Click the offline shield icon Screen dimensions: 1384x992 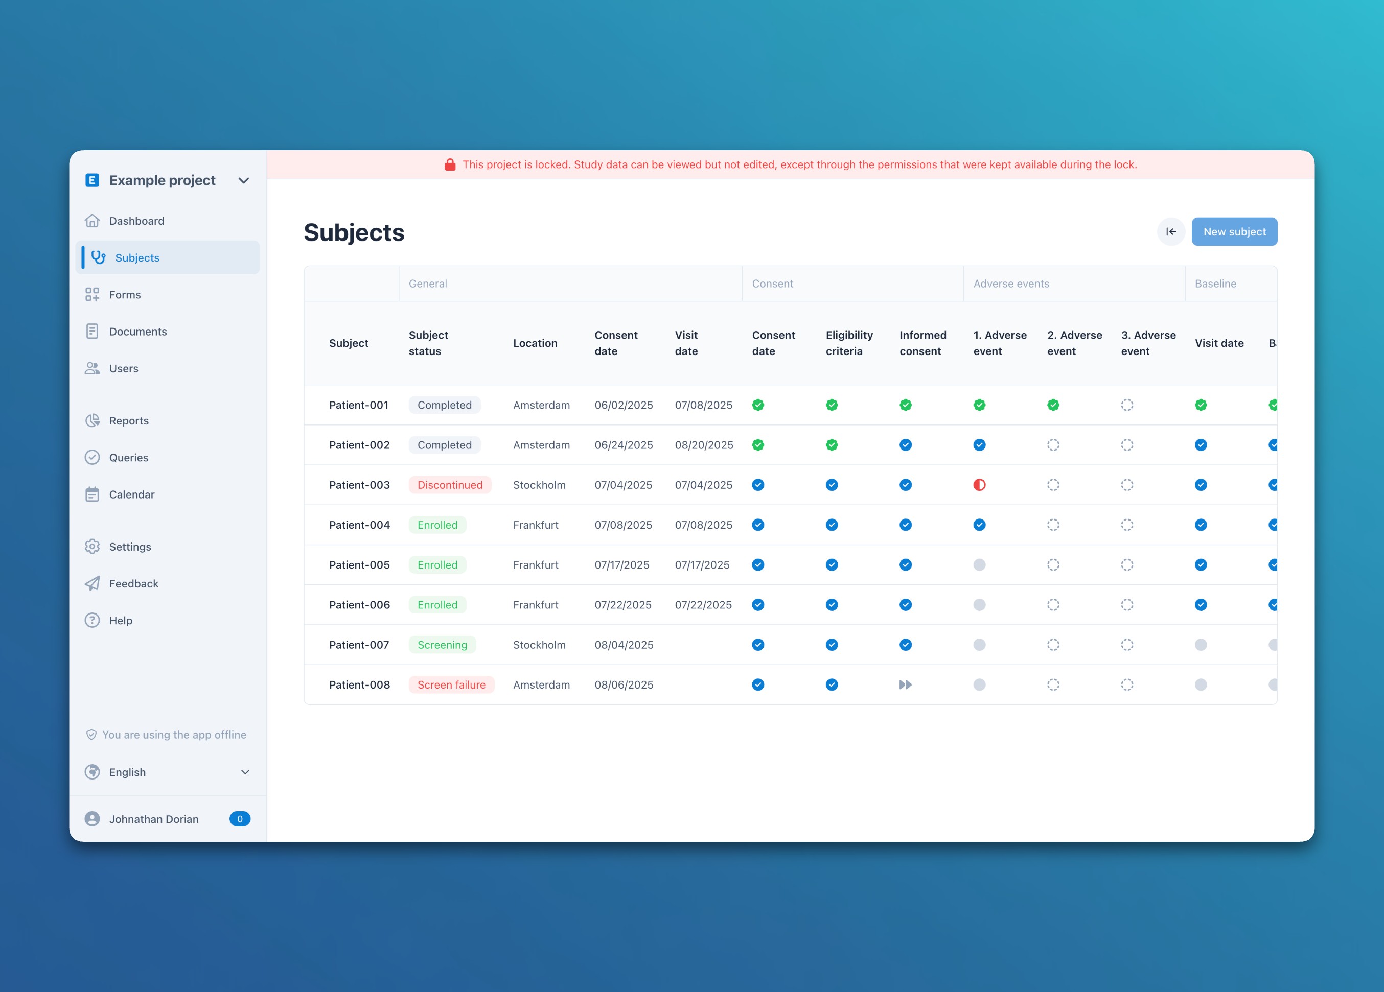(91, 735)
